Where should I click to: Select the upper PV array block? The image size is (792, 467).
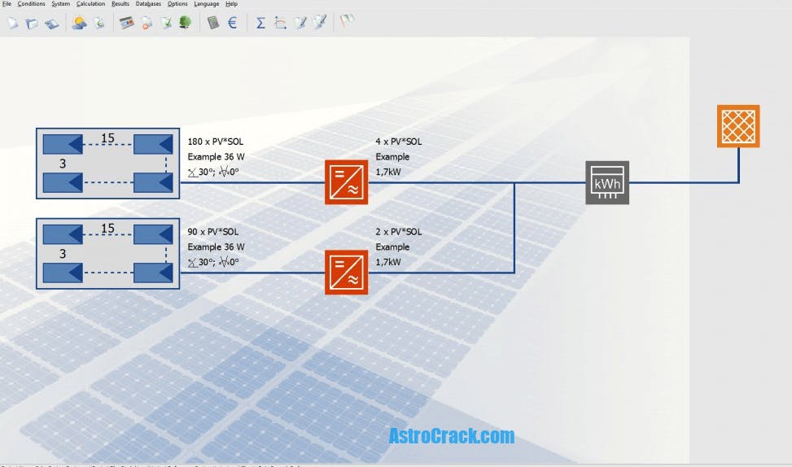coord(107,163)
